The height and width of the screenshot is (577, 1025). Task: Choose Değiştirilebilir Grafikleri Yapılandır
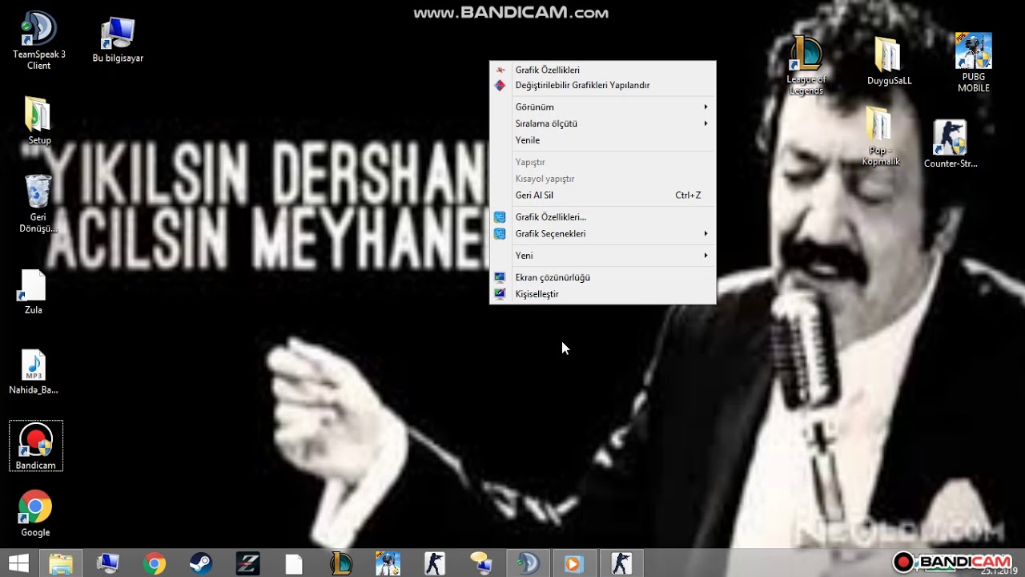[602, 85]
